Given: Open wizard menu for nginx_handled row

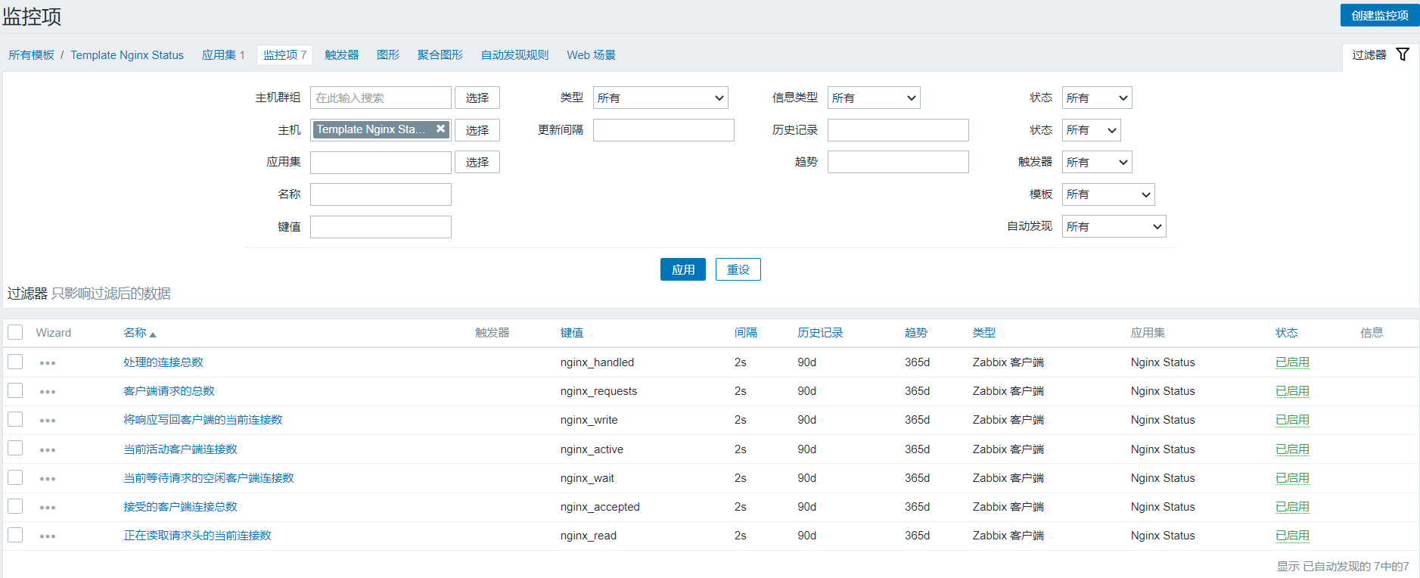Looking at the screenshot, I should pyautogui.click(x=48, y=363).
